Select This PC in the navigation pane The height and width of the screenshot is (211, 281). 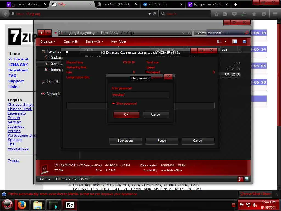coord(53,82)
